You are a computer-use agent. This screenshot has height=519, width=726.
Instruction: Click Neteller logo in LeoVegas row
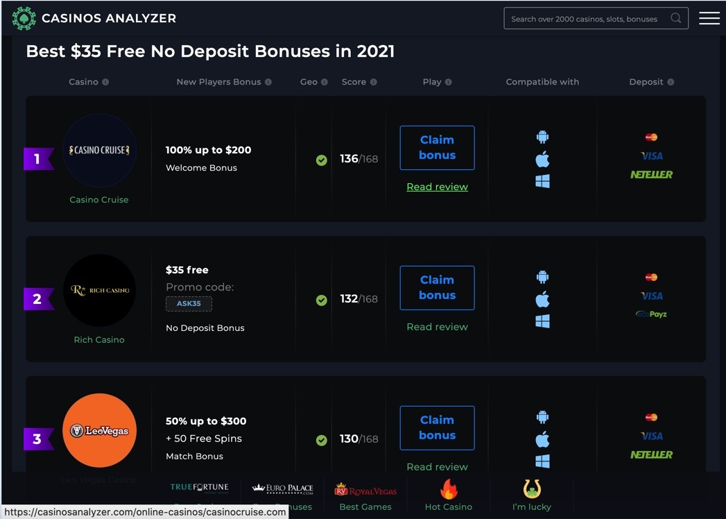pos(651,455)
